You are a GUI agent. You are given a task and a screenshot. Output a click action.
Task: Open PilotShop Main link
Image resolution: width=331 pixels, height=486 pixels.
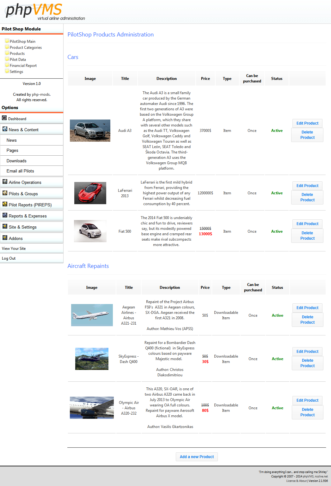[22, 42]
